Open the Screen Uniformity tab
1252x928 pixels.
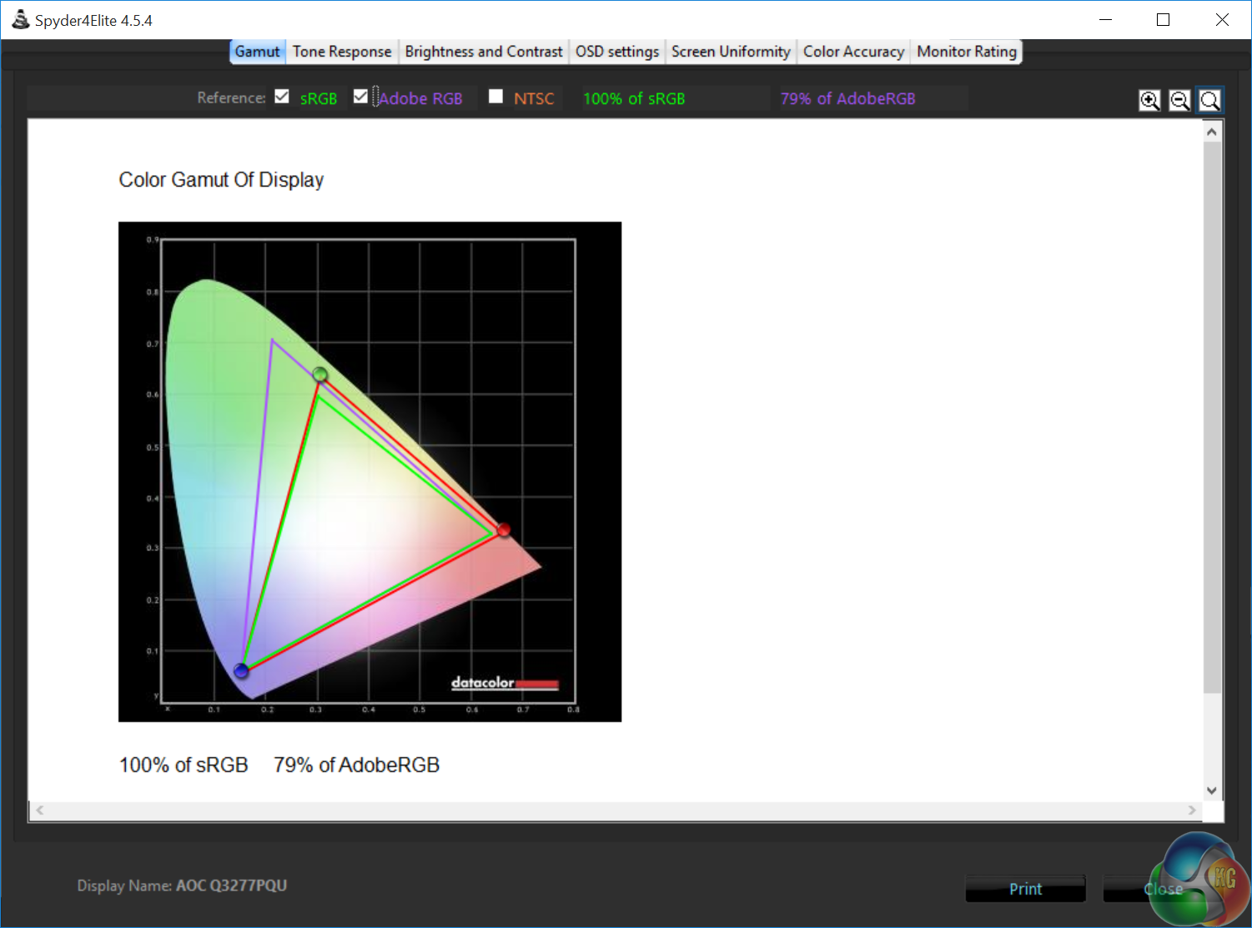pyautogui.click(x=731, y=52)
